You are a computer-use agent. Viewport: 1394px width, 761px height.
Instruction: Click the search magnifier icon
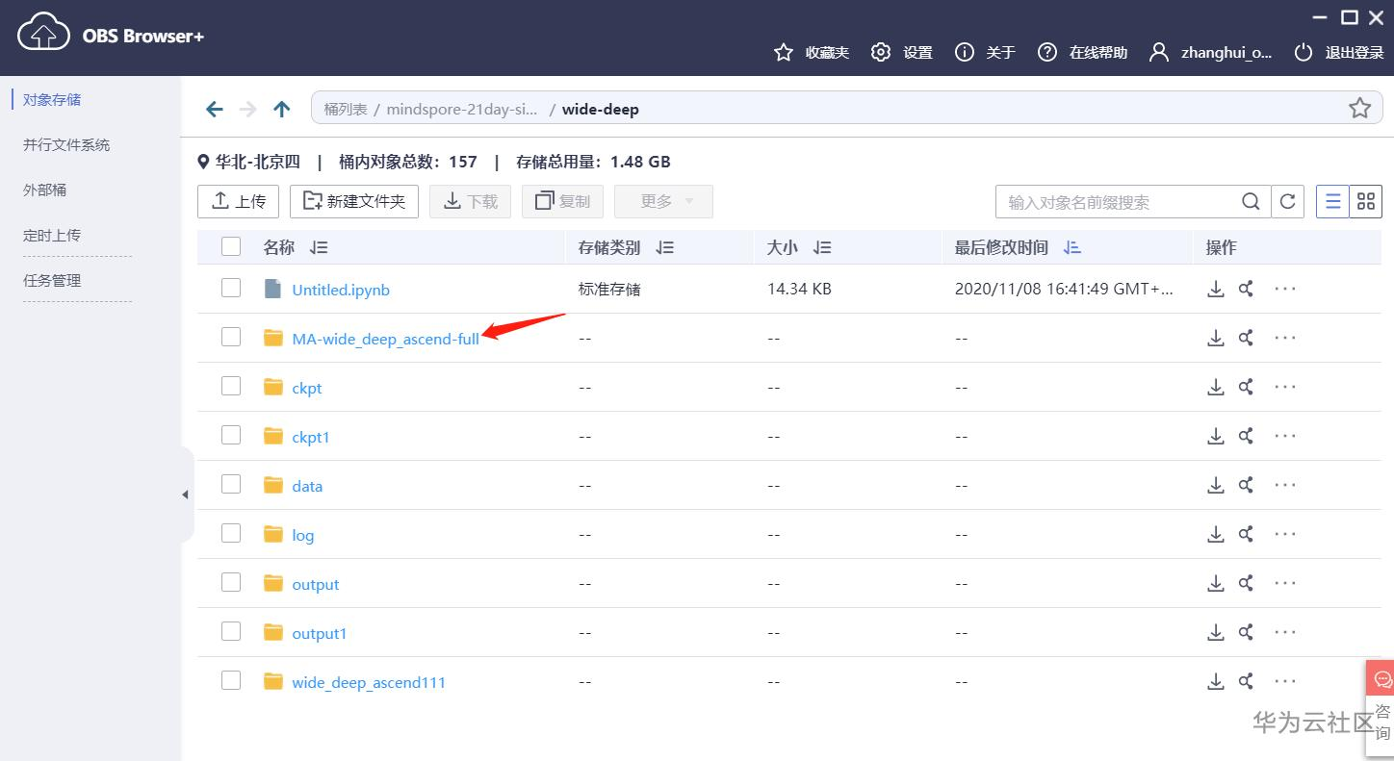pos(1251,202)
